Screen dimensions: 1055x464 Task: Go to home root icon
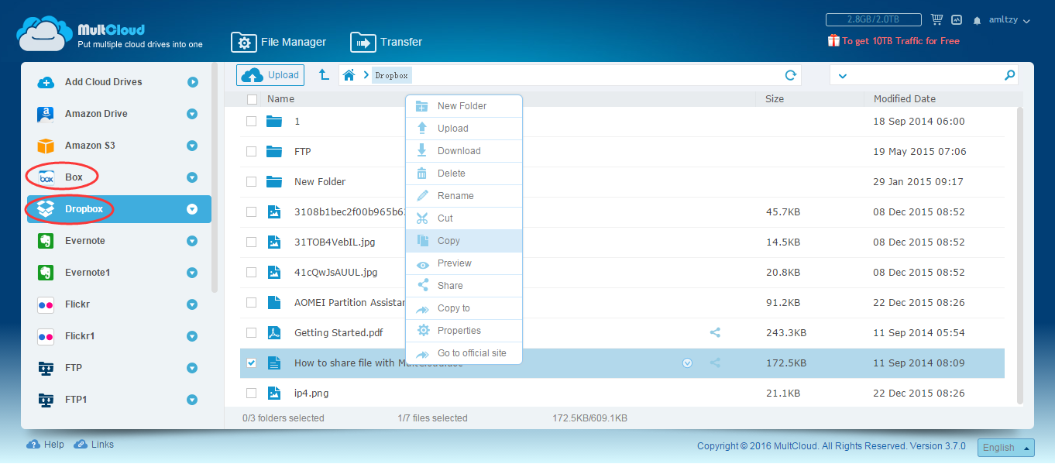[349, 75]
